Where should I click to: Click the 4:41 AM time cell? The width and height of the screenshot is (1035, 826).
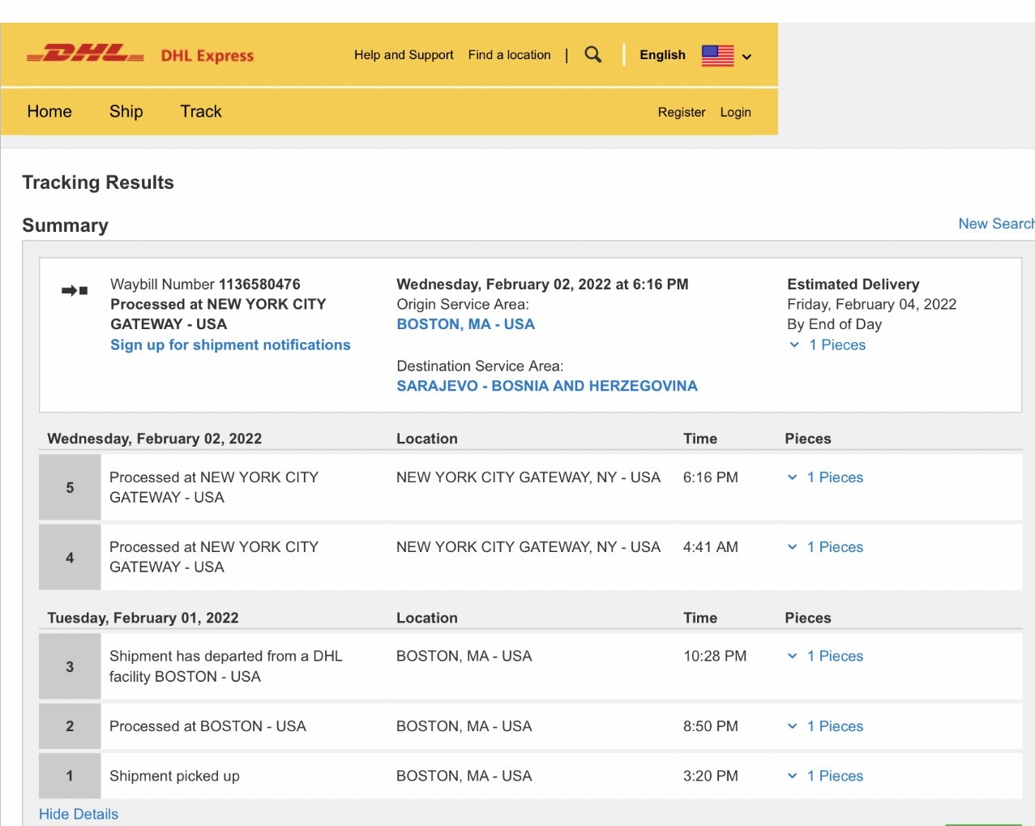[x=710, y=547]
